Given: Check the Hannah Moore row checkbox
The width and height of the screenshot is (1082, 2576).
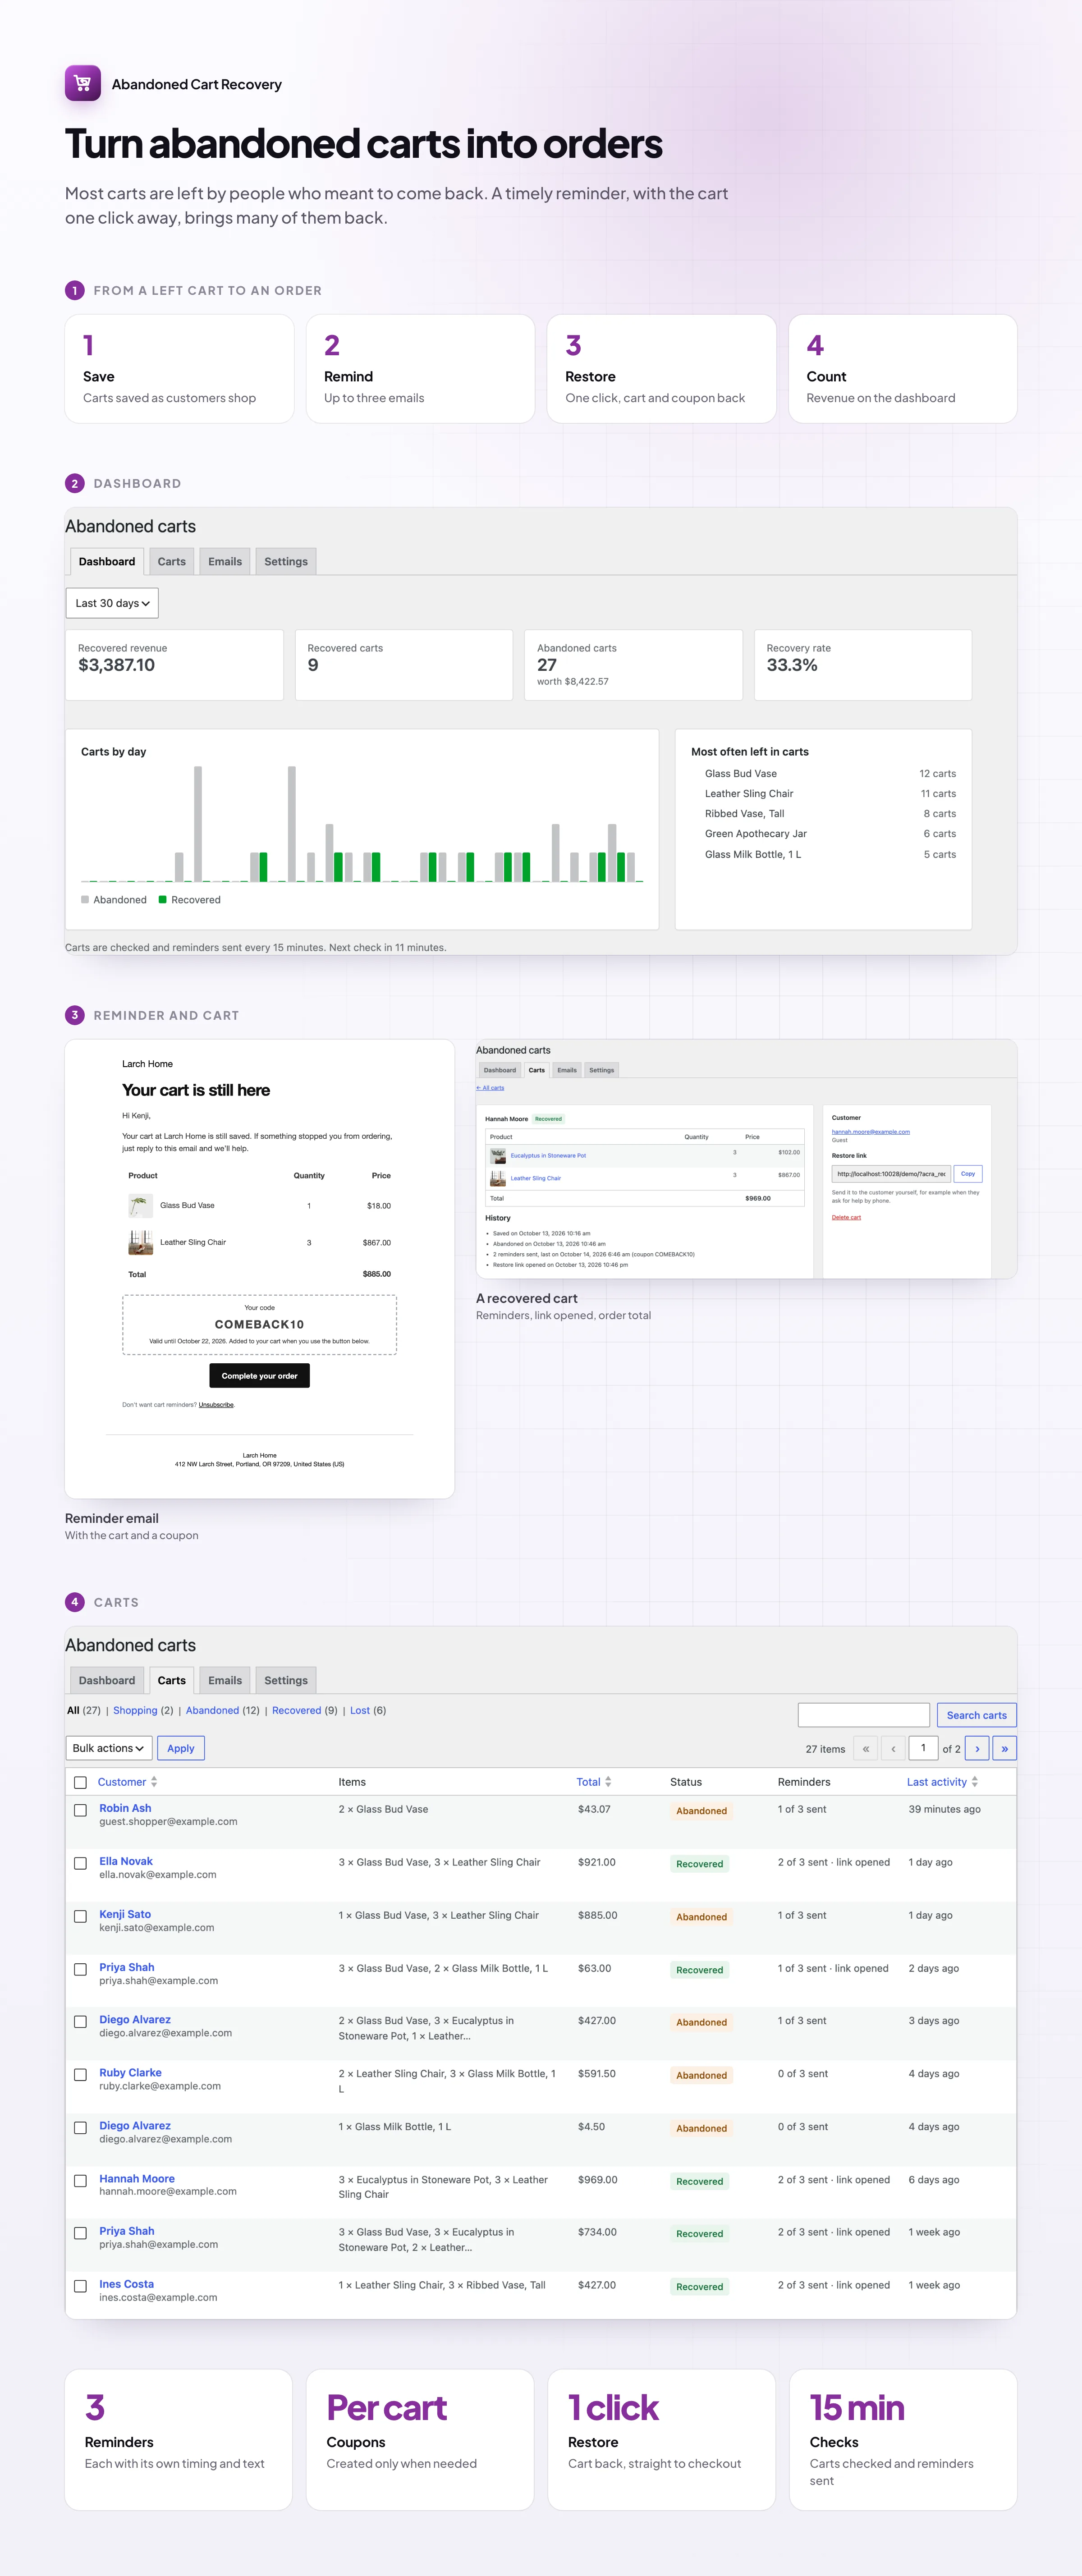Looking at the screenshot, I should 80,2181.
